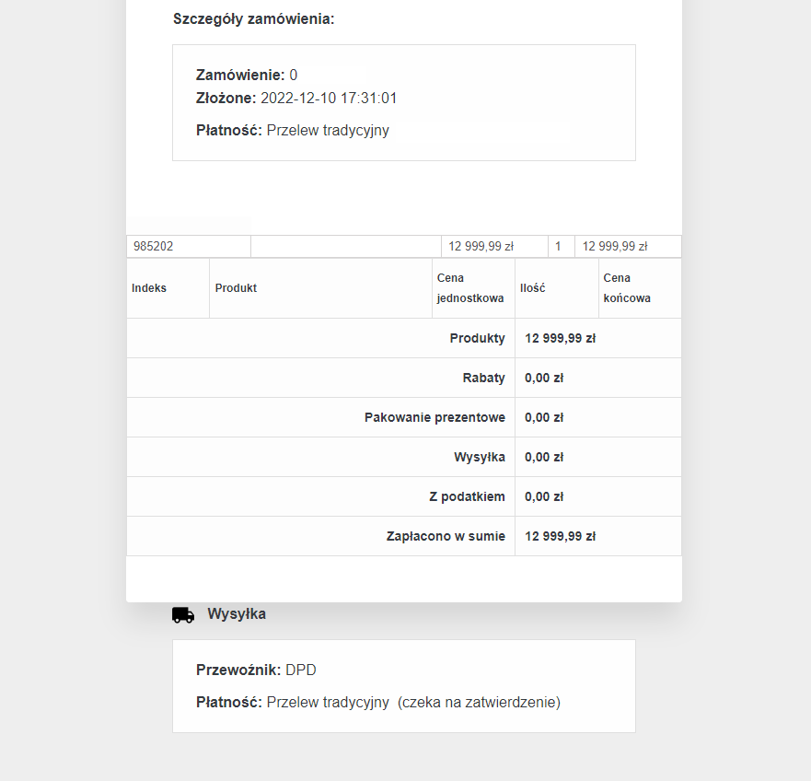Select the Pakowanie prezentowe row label

tap(434, 417)
